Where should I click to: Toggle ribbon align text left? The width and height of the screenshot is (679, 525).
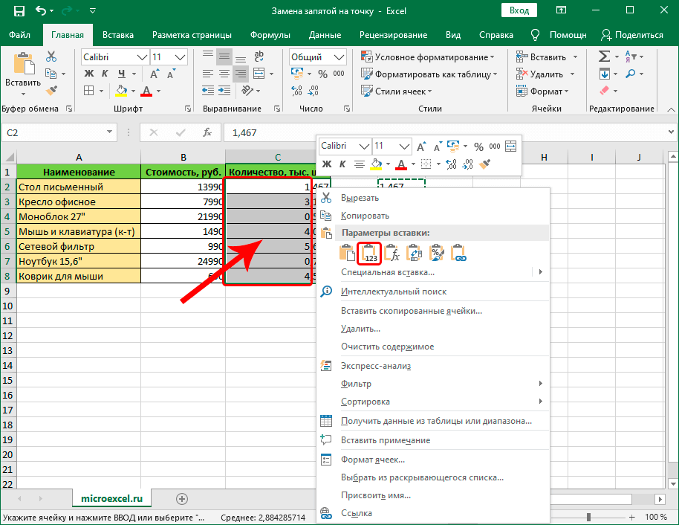208,74
